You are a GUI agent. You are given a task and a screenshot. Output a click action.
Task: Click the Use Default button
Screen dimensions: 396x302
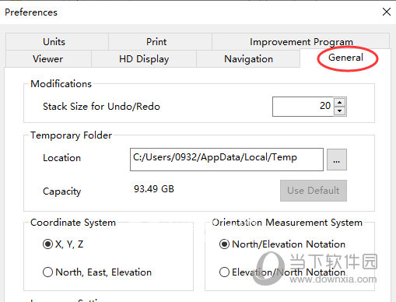pyautogui.click(x=314, y=191)
